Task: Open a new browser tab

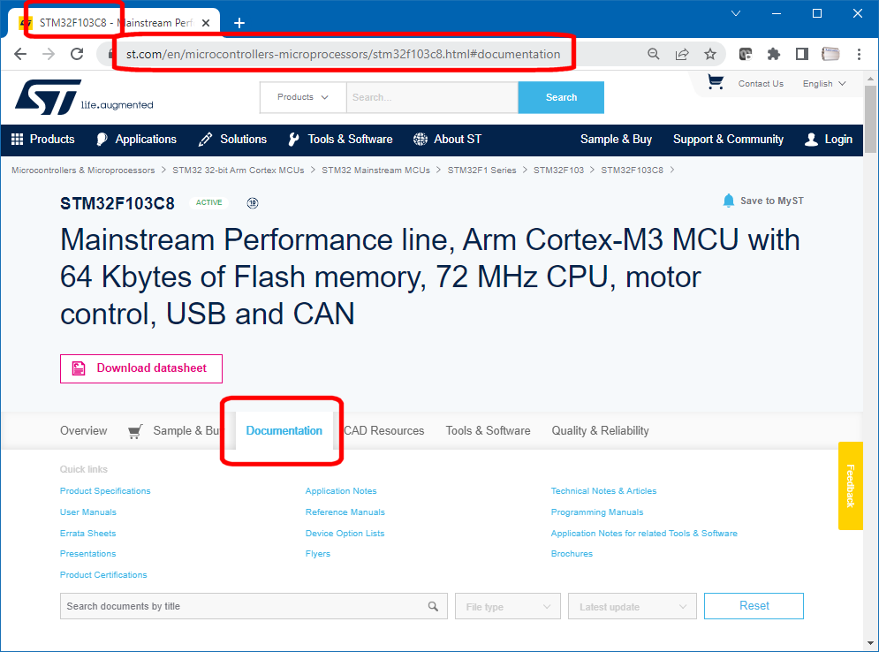Action: 239,23
